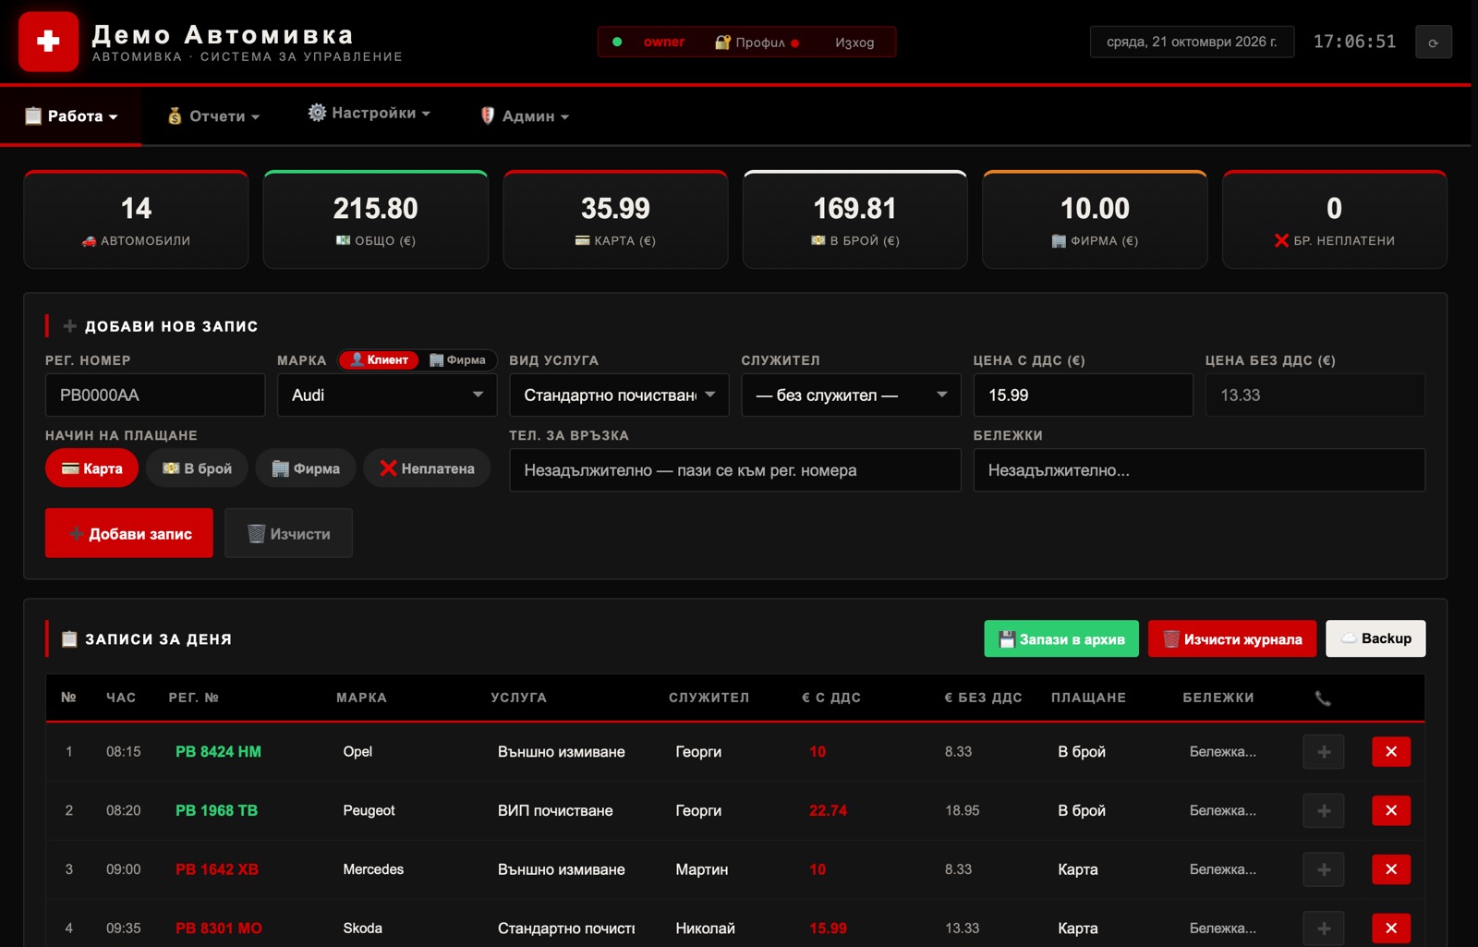Click the Backup button
This screenshot has height=947, width=1478.
click(x=1375, y=638)
